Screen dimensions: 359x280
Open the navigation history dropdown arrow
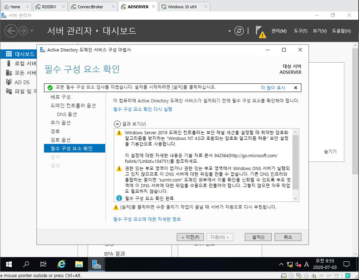32,31
